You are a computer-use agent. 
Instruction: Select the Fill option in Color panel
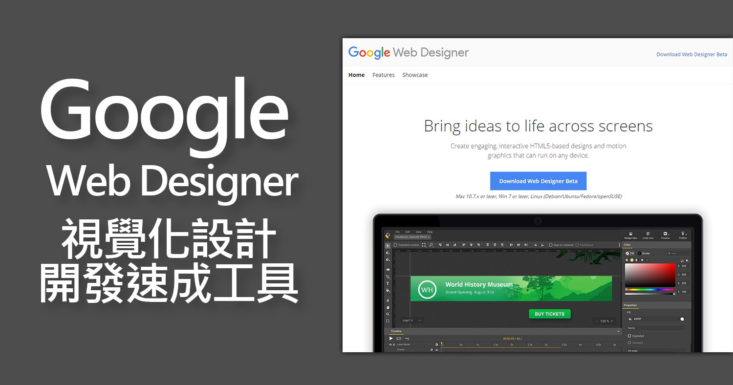tap(629, 253)
